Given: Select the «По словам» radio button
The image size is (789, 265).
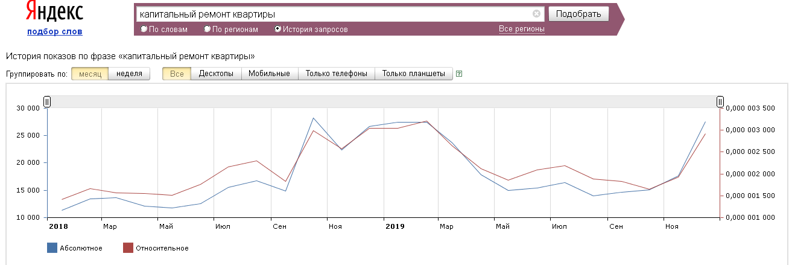Looking at the screenshot, I should coord(144,29).
